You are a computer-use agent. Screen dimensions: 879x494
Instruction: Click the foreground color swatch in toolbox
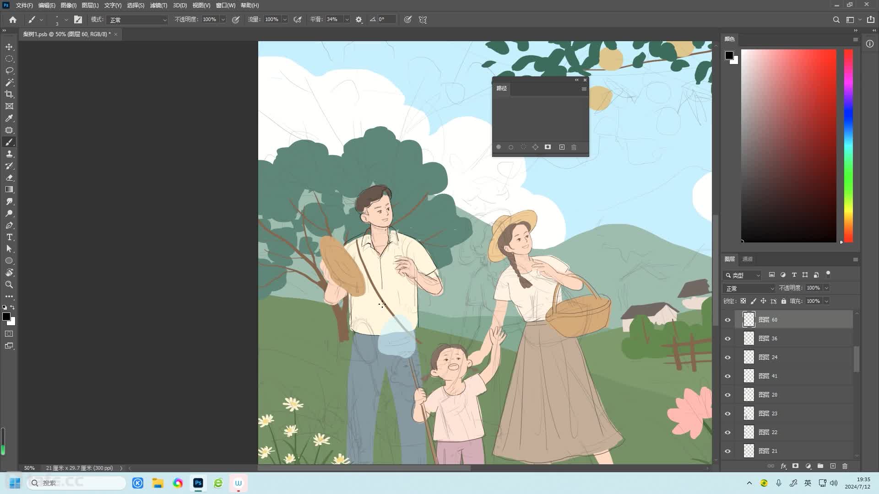click(6, 317)
